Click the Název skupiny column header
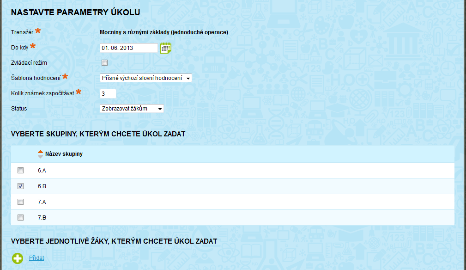This screenshot has width=466, height=270. coord(64,154)
